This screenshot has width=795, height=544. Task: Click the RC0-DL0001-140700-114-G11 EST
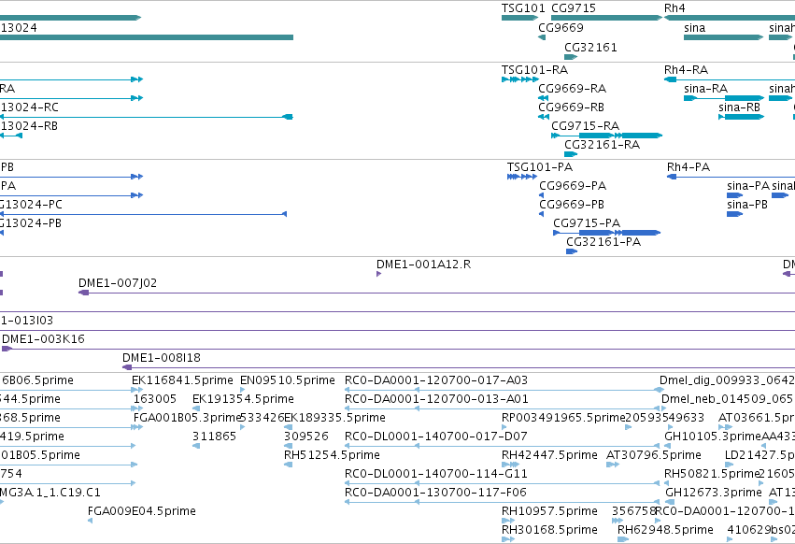[x=503, y=483]
